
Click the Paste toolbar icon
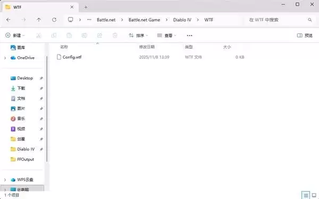(69, 35)
